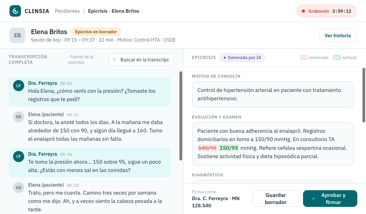The width and height of the screenshot is (366, 214).
Task: Click EB avatar at the 00:52 message
Action: pyautogui.click(x=19, y=187)
